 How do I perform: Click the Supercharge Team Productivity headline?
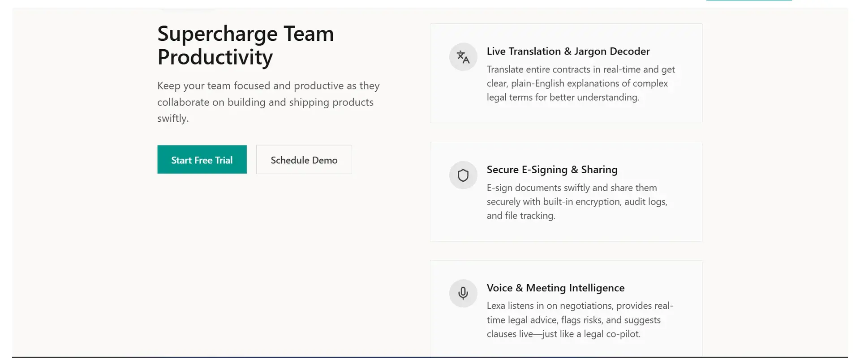point(245,45)
